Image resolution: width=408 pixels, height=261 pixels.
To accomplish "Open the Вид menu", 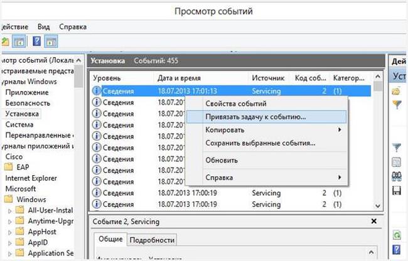I will (x=43, y=27).
